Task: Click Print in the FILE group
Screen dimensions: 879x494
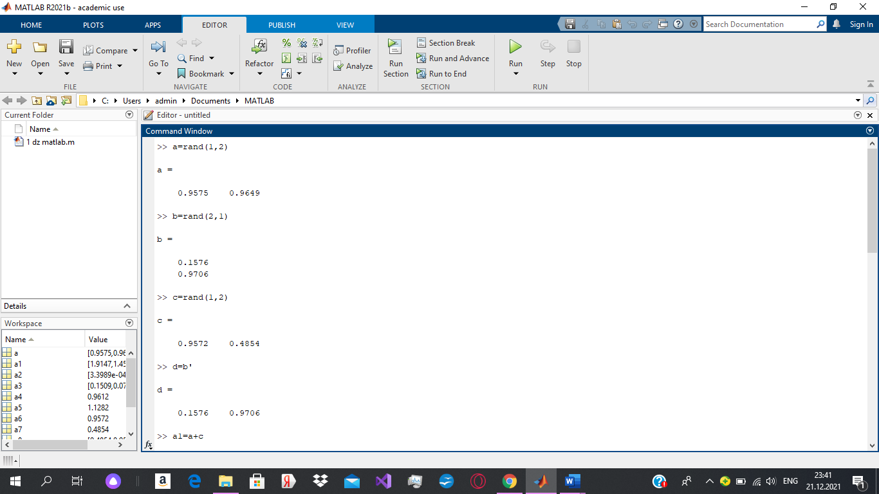Action: (98, 66)
